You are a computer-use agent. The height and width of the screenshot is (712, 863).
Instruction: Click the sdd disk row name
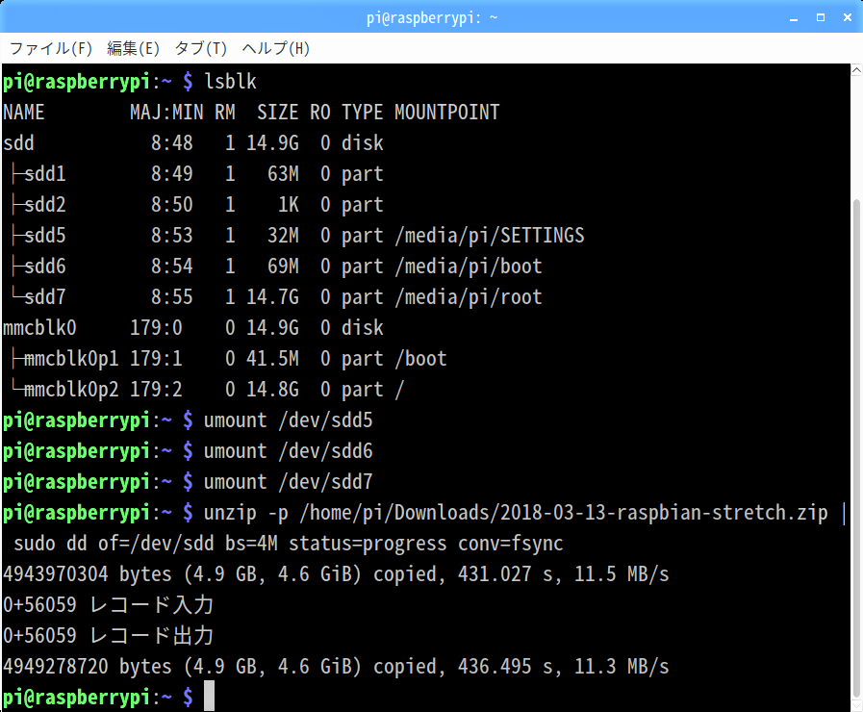[18, 143]
